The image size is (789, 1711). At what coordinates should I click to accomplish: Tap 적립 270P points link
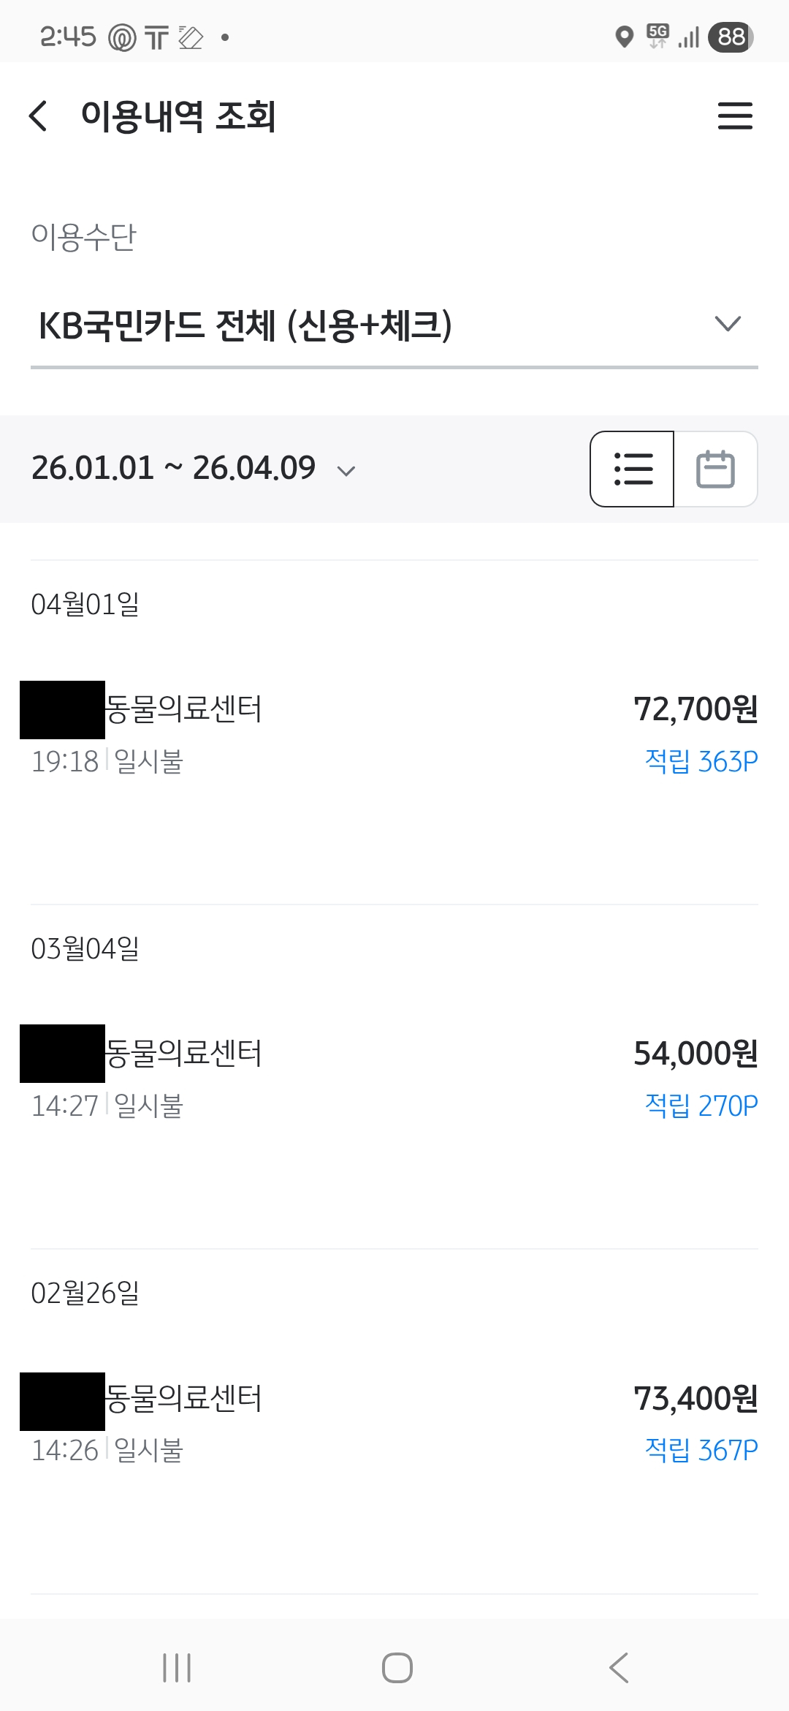coord(701,1106)
